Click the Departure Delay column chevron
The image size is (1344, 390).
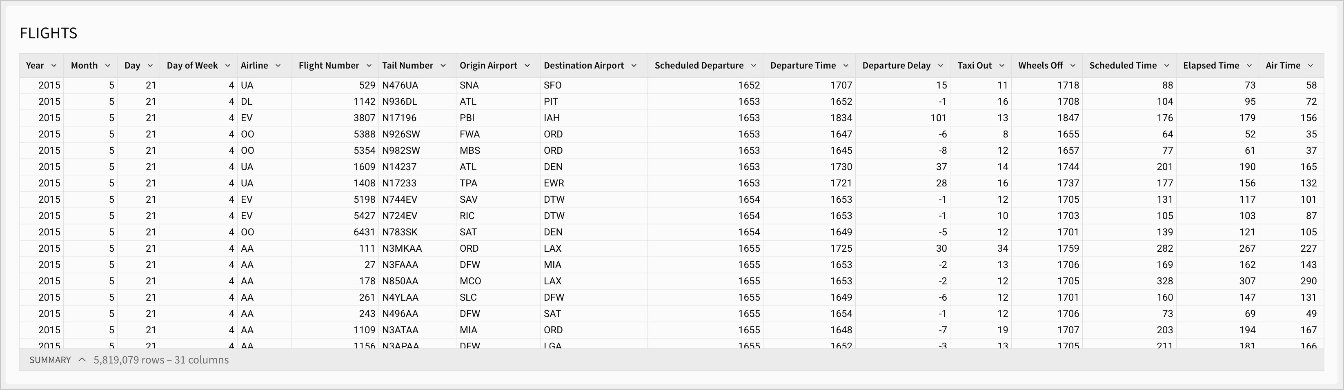941,66
